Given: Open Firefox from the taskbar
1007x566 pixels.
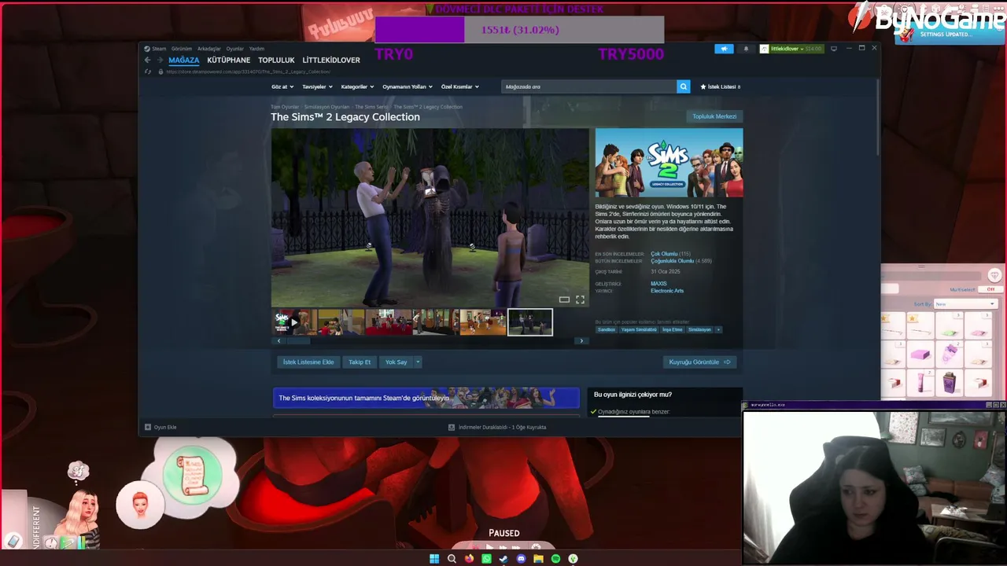Looking at the screenshot, I should click(x=469, y=559).
